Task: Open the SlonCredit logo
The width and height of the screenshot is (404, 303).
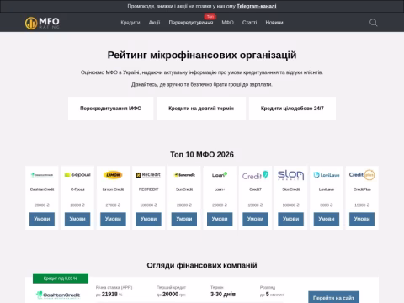Action: 291,175
